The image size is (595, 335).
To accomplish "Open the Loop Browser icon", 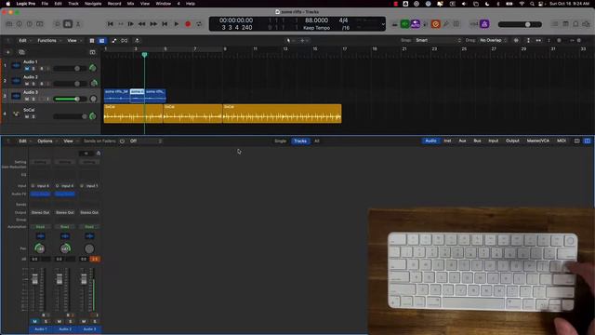I will pyautogui.click(x=575, y=24).
